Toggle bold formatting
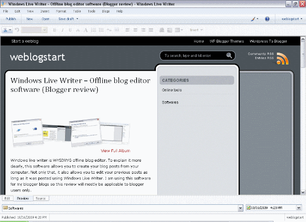Viewport: 306px width, 222px height. [x=55, y=30]
